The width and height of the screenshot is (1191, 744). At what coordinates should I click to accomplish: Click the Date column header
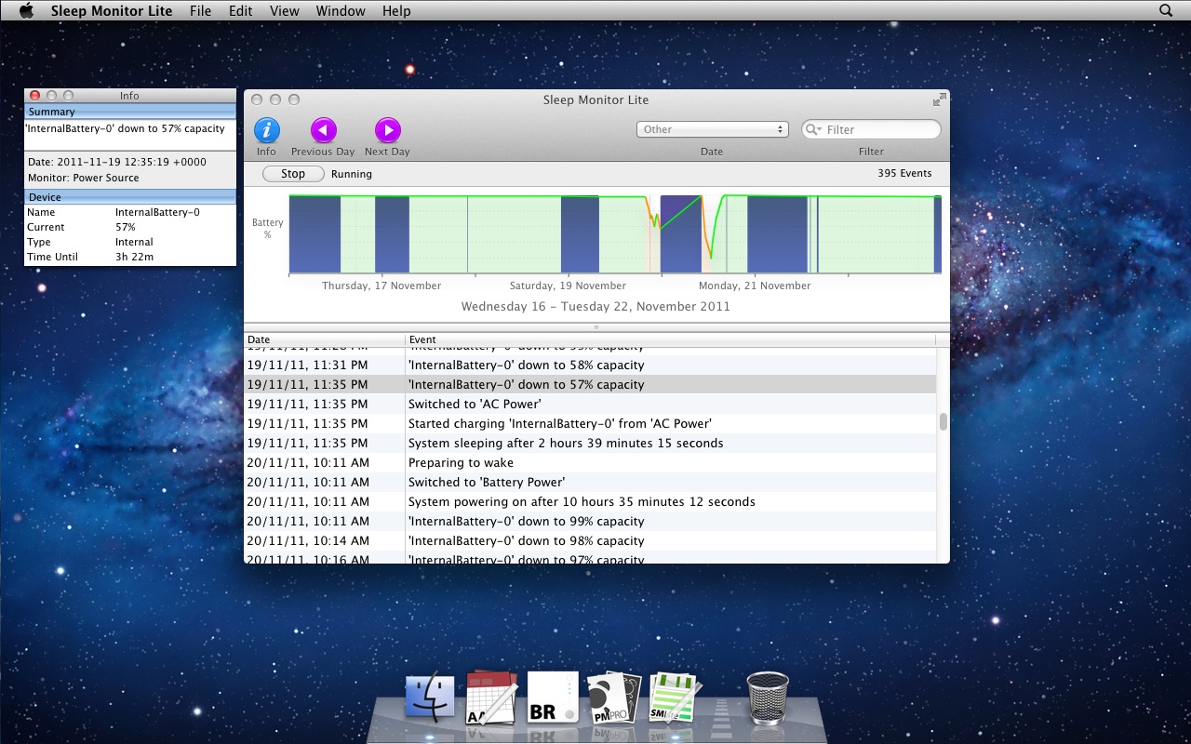point(324,339)
